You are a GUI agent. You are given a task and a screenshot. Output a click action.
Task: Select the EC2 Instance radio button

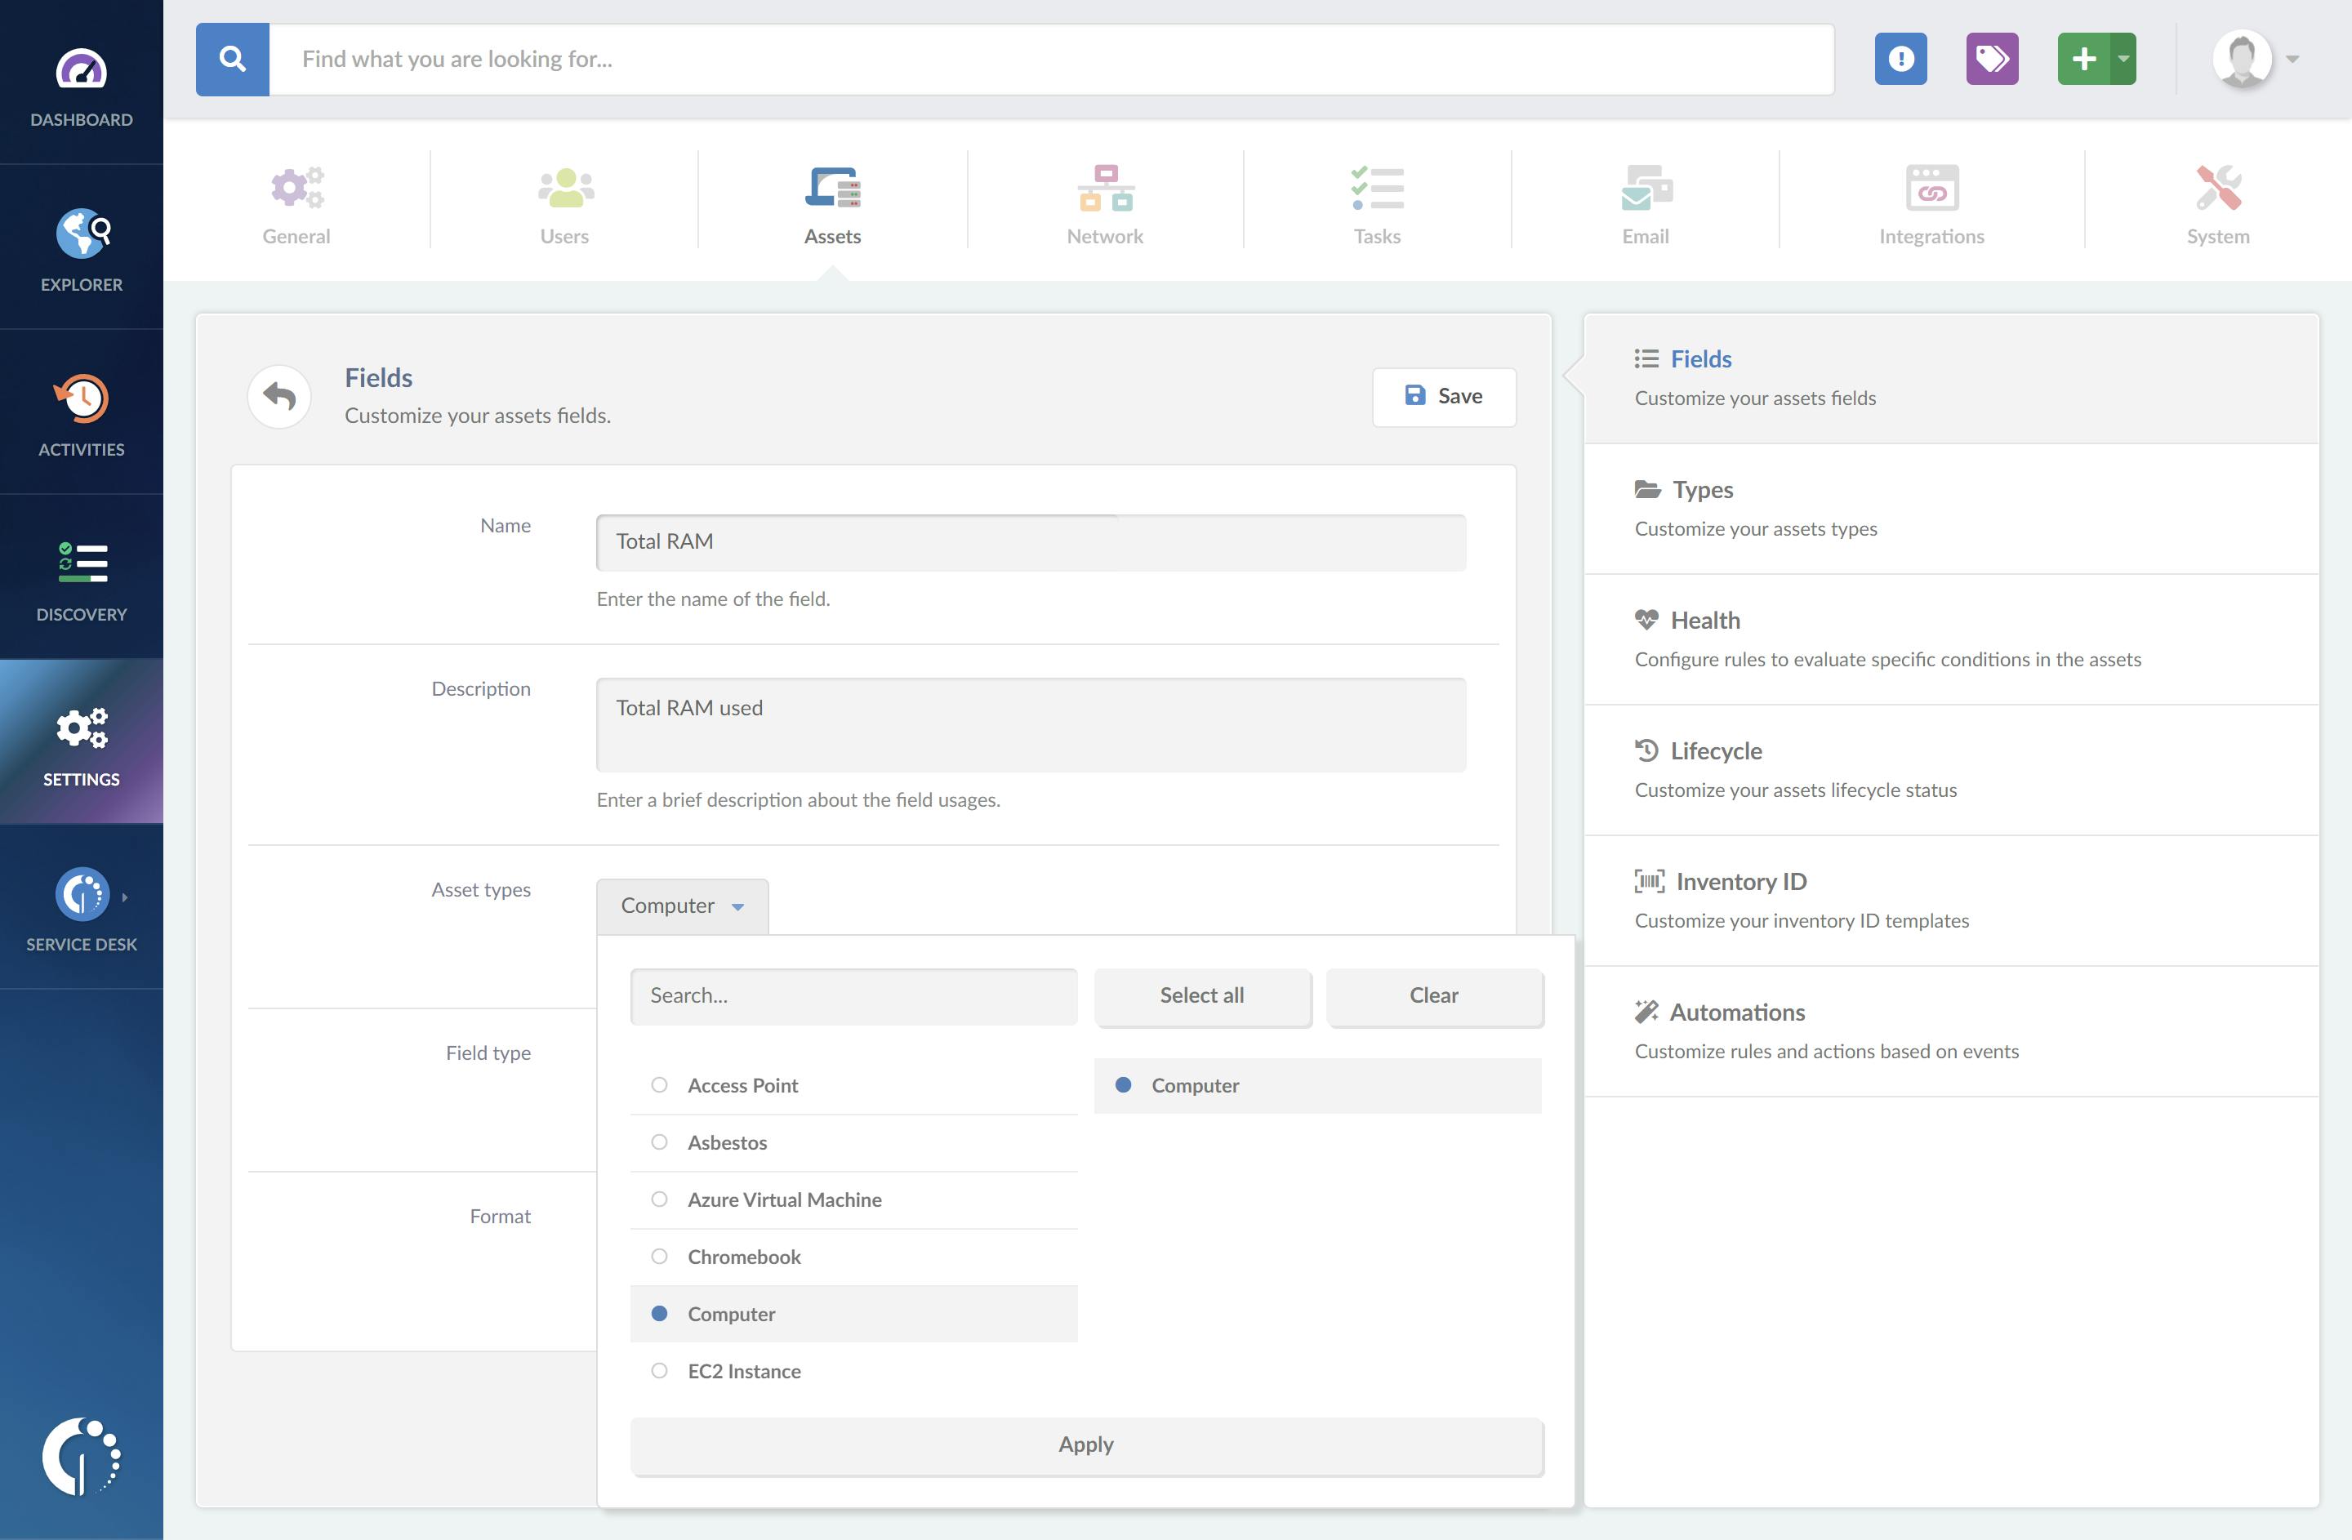(659, 1371)
